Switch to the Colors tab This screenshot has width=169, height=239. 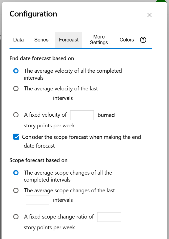126,40
